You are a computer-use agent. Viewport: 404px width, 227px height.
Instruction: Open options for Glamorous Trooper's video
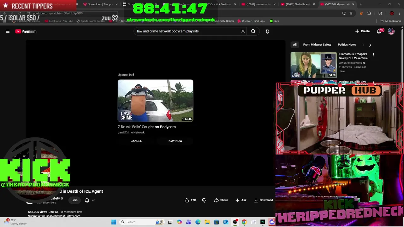click(373, 55)
